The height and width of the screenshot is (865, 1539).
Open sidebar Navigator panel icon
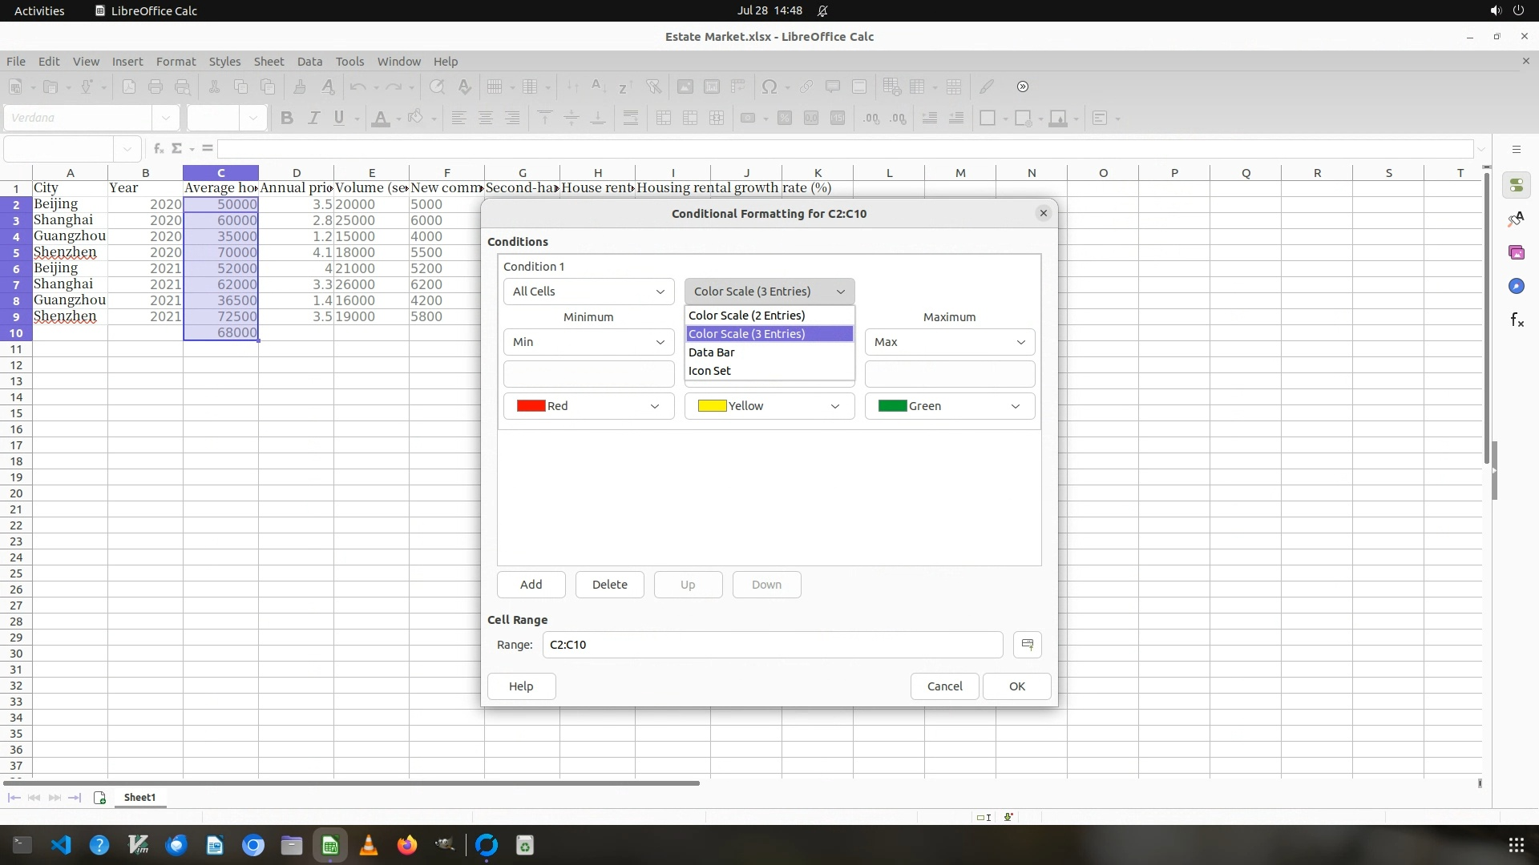(x=1516, y=287)
